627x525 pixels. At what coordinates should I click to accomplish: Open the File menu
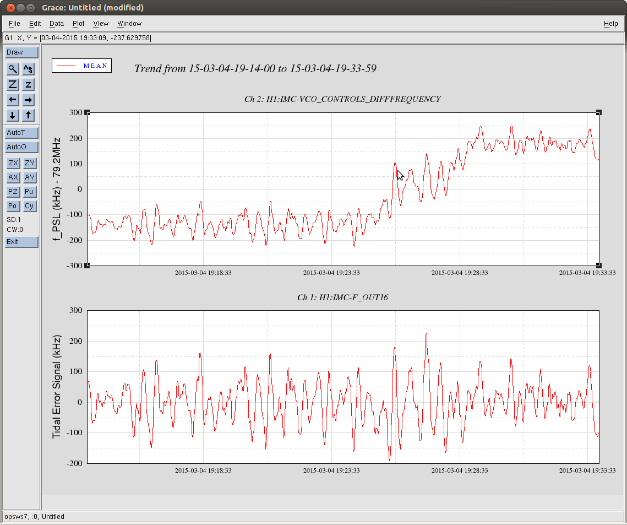[x=14, y=24]
